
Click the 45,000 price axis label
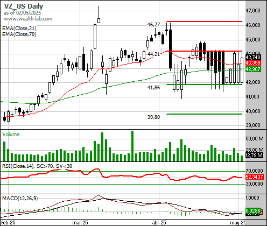253,39
